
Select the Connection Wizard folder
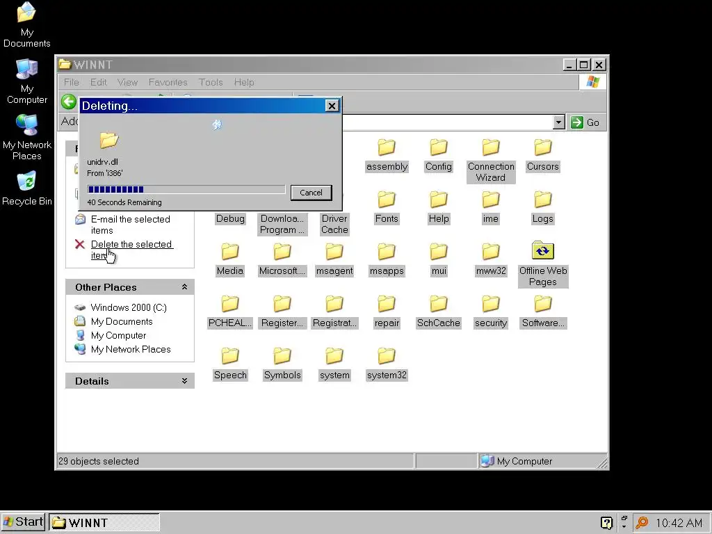(x=491, y=161)
